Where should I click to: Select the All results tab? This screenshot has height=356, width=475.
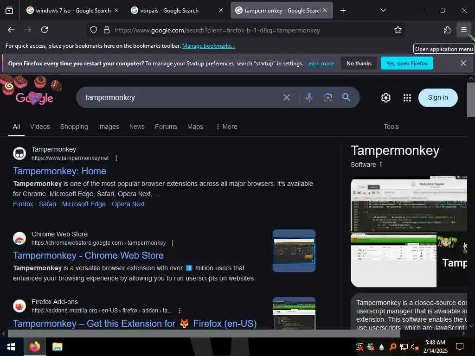tap(16, 127)
